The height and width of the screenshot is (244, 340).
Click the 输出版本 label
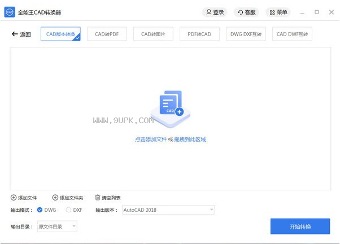(x=107, y=210)
